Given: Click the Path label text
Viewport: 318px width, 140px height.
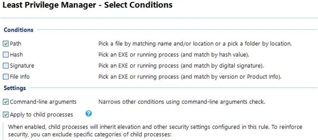Looking at the screenshot, I should 16,44.
